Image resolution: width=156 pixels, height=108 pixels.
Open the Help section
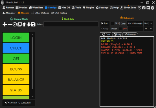tap(114, 8)
